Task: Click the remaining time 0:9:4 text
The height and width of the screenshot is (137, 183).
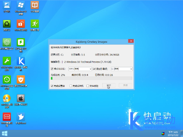Action: coord(80,75)
